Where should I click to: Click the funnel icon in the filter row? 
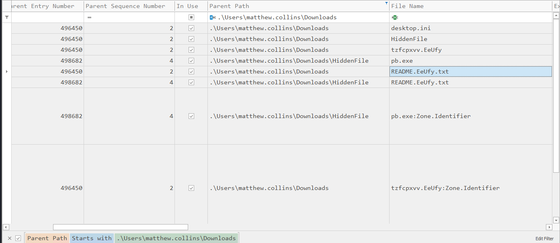(6, 17)
